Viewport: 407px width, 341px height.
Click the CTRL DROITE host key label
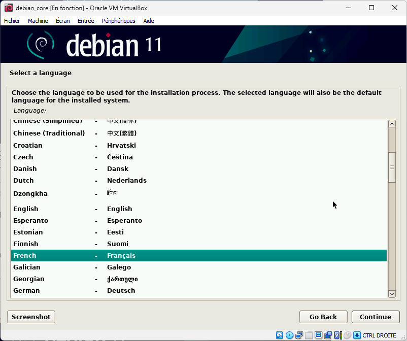tap(379, 335)
